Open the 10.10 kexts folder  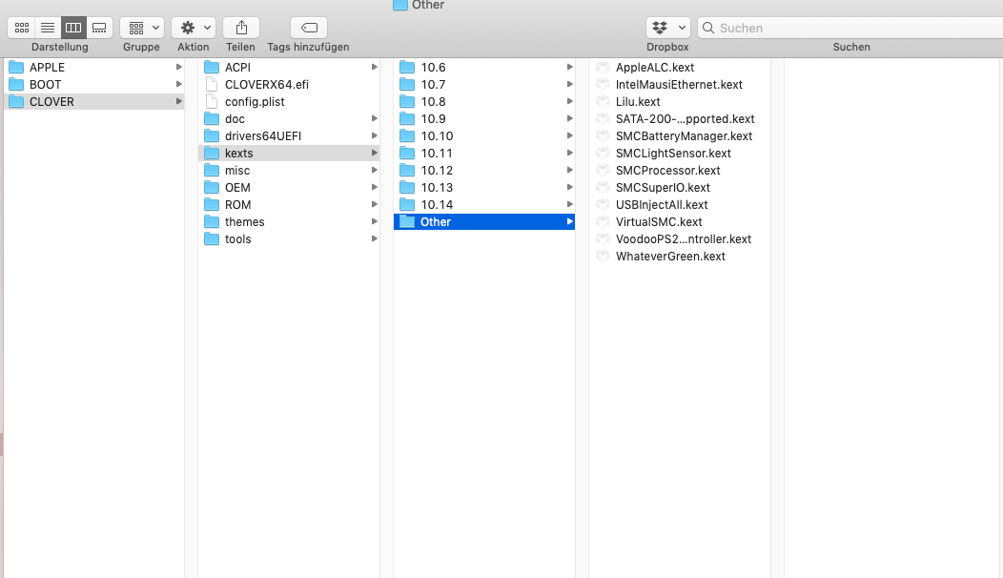click(484, 136)
